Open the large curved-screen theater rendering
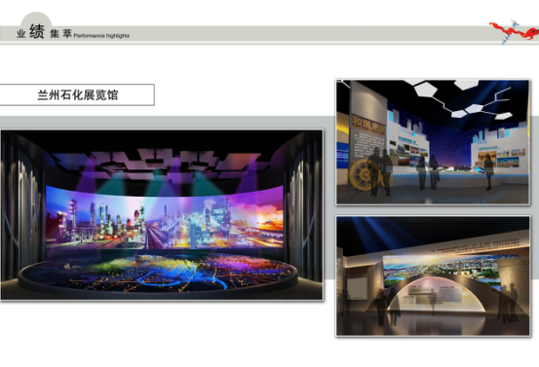 (162, 215)
